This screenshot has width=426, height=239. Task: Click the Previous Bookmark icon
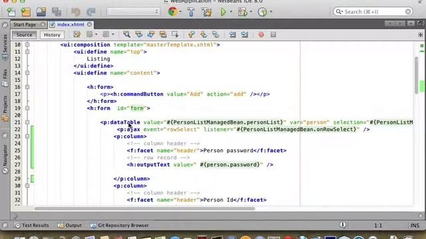click(x=192, y=35)
